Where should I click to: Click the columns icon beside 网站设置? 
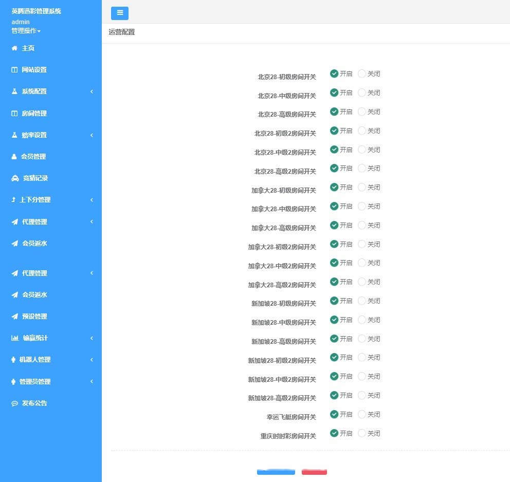pos(14,70)
